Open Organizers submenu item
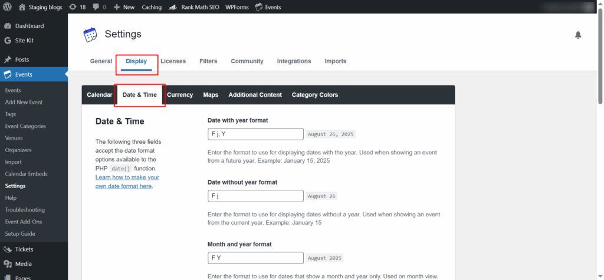Viewport: 604px width, 280px height. (x=18, y=150)
